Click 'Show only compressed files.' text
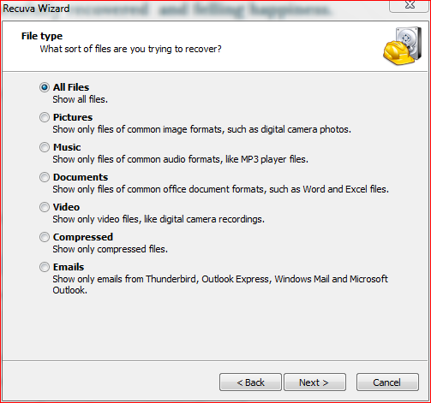Screen dimensions: 431x403 tap(110, 249)
